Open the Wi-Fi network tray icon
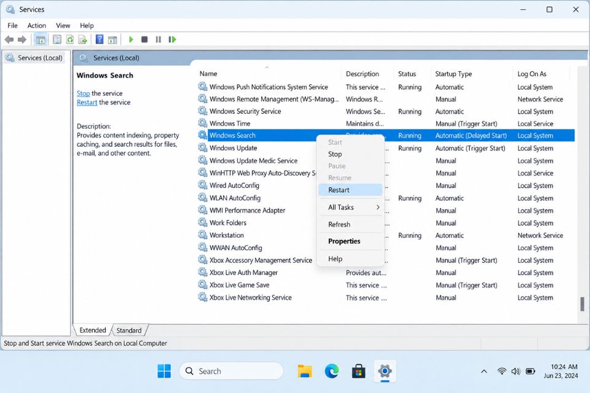 pyautogui.click(x=502, y=371)
